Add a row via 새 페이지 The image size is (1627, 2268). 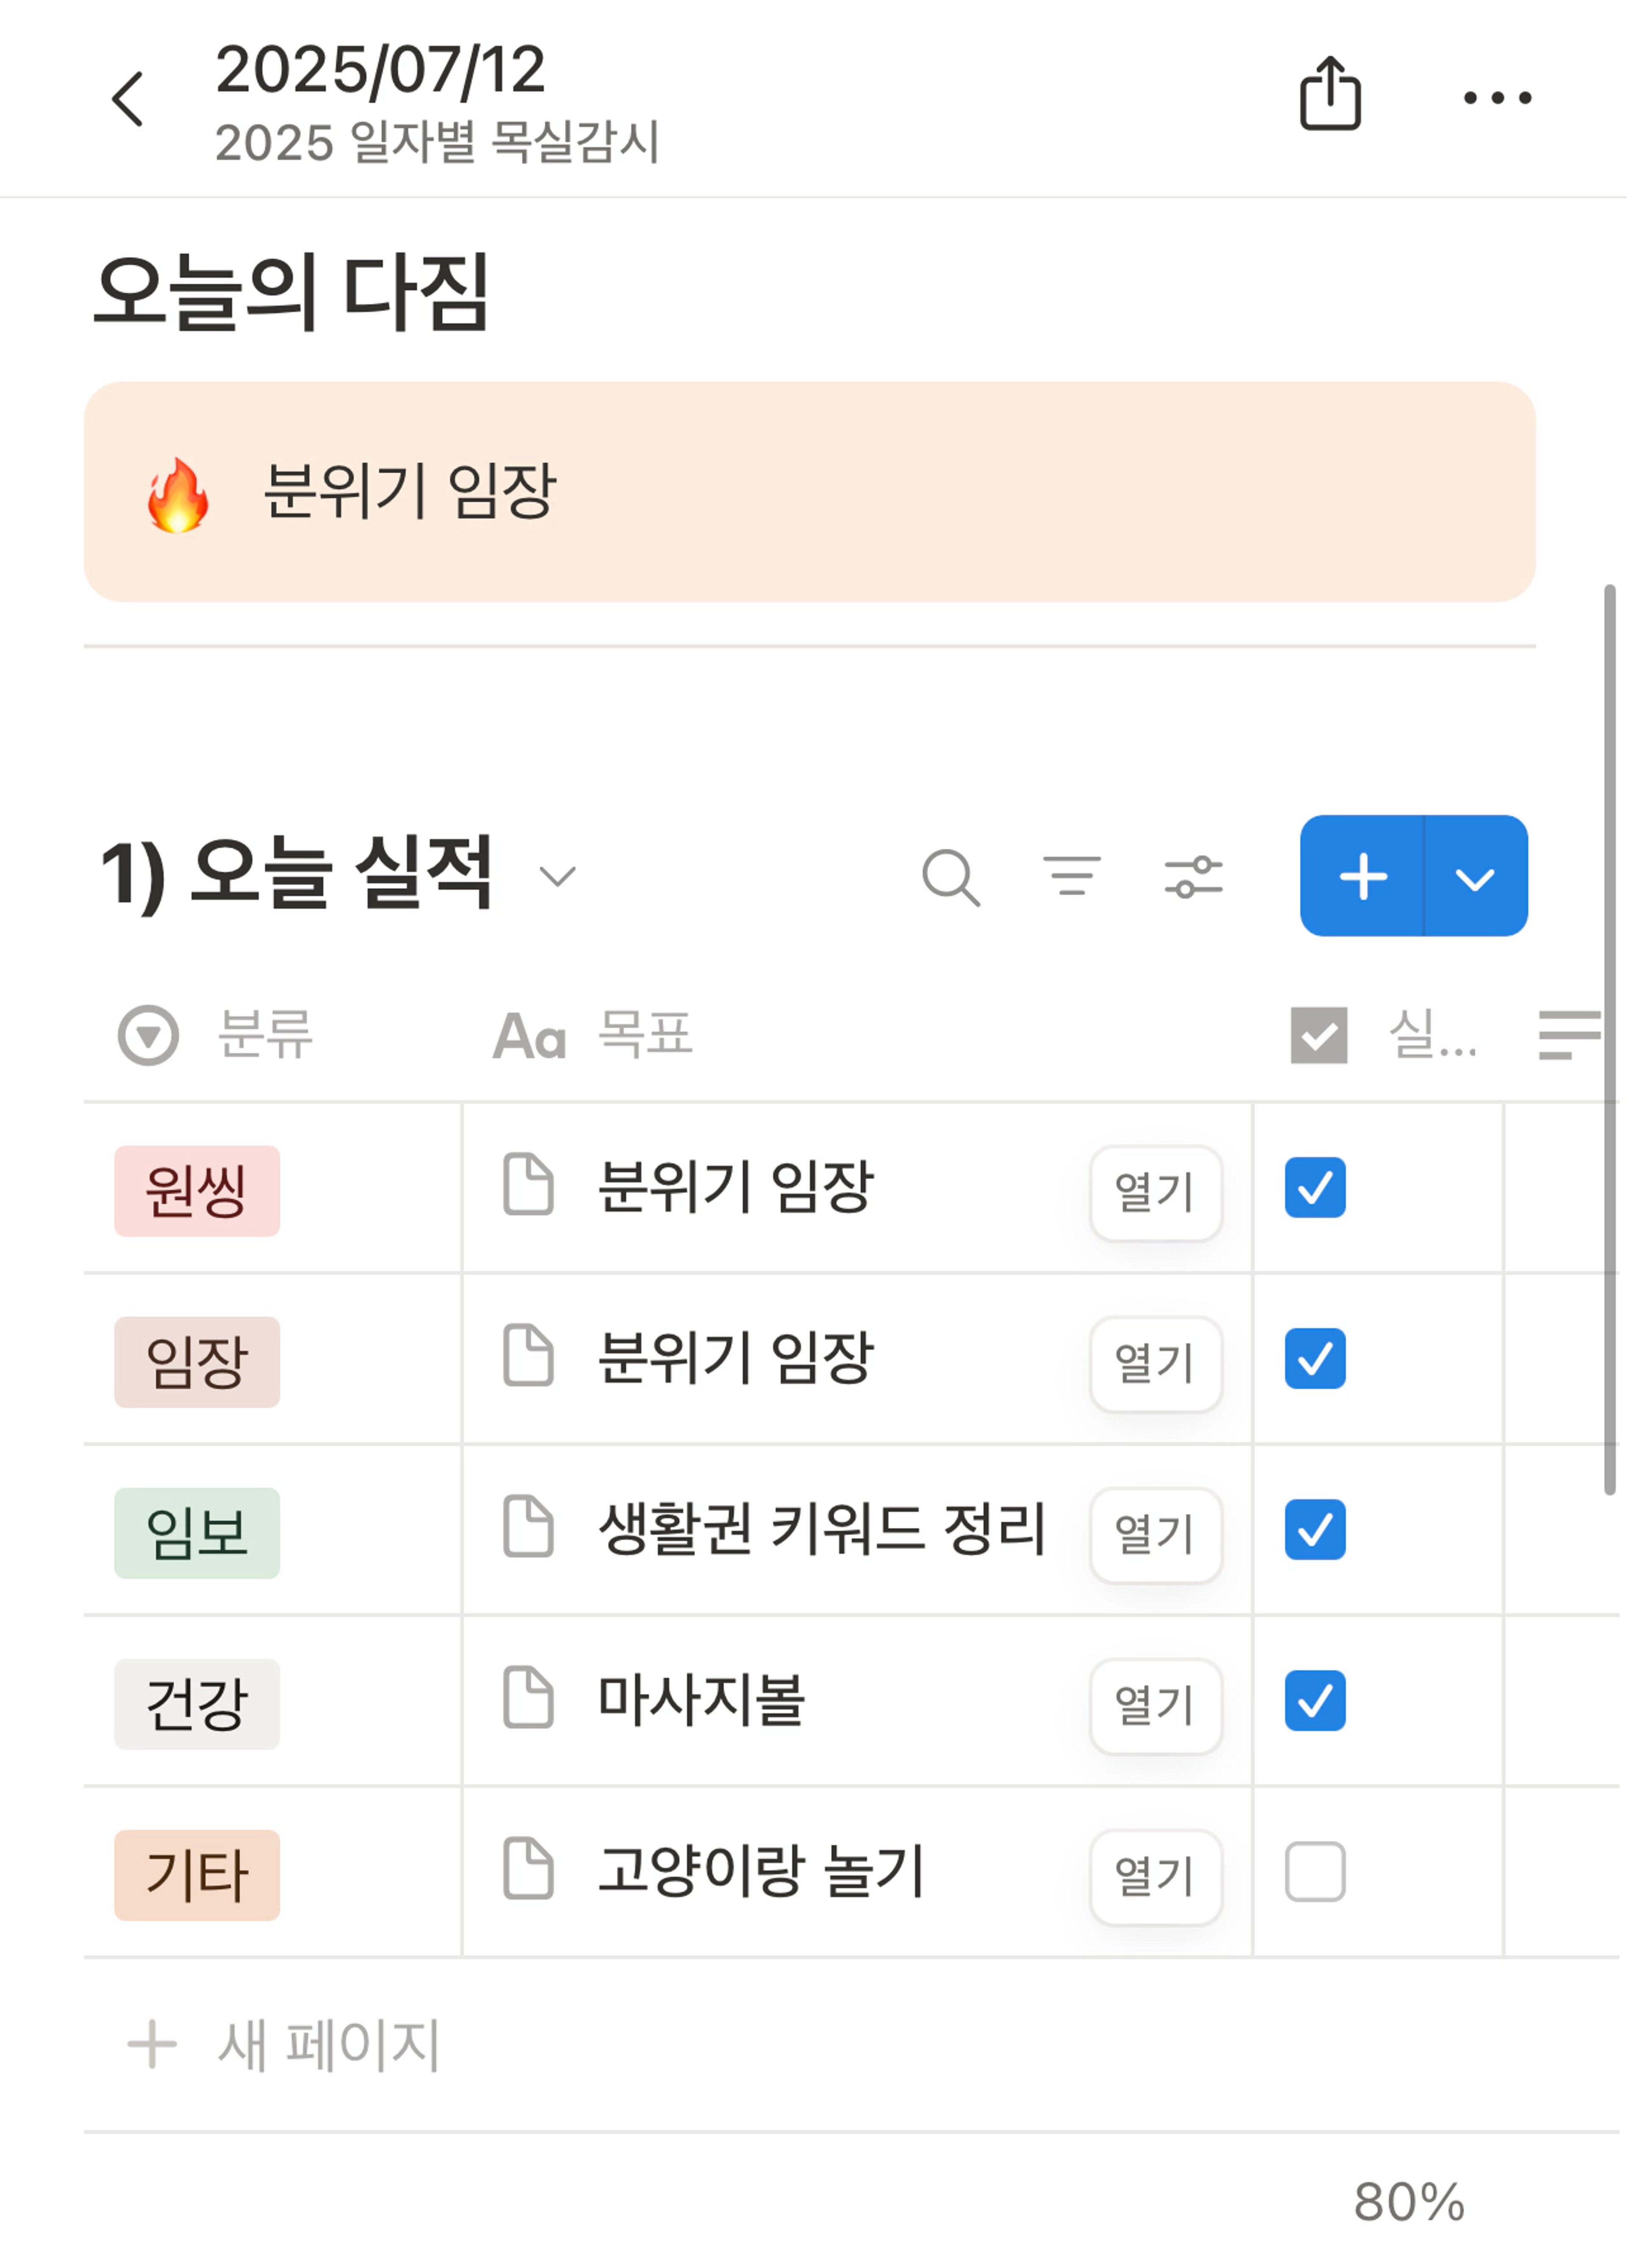click(x=284, y=2045)
